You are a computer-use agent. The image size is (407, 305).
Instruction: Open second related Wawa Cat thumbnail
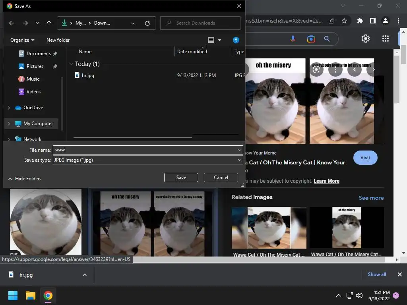pyautogui.click(x=347, y=228)
